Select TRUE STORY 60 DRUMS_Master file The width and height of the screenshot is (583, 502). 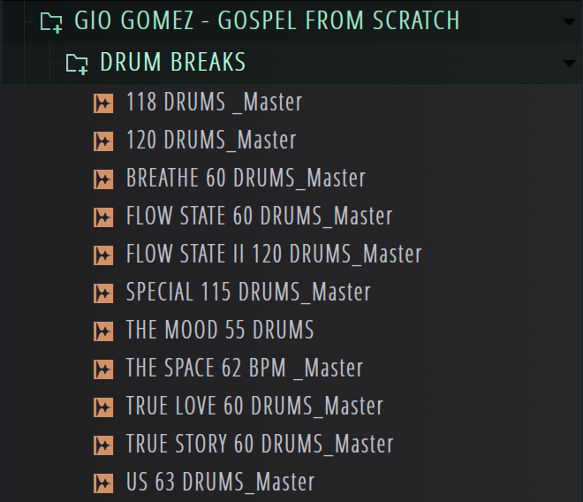pyautogui.click(x=260, y=445)
